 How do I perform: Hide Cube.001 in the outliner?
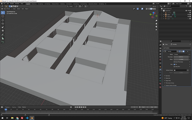coord(188,17)
